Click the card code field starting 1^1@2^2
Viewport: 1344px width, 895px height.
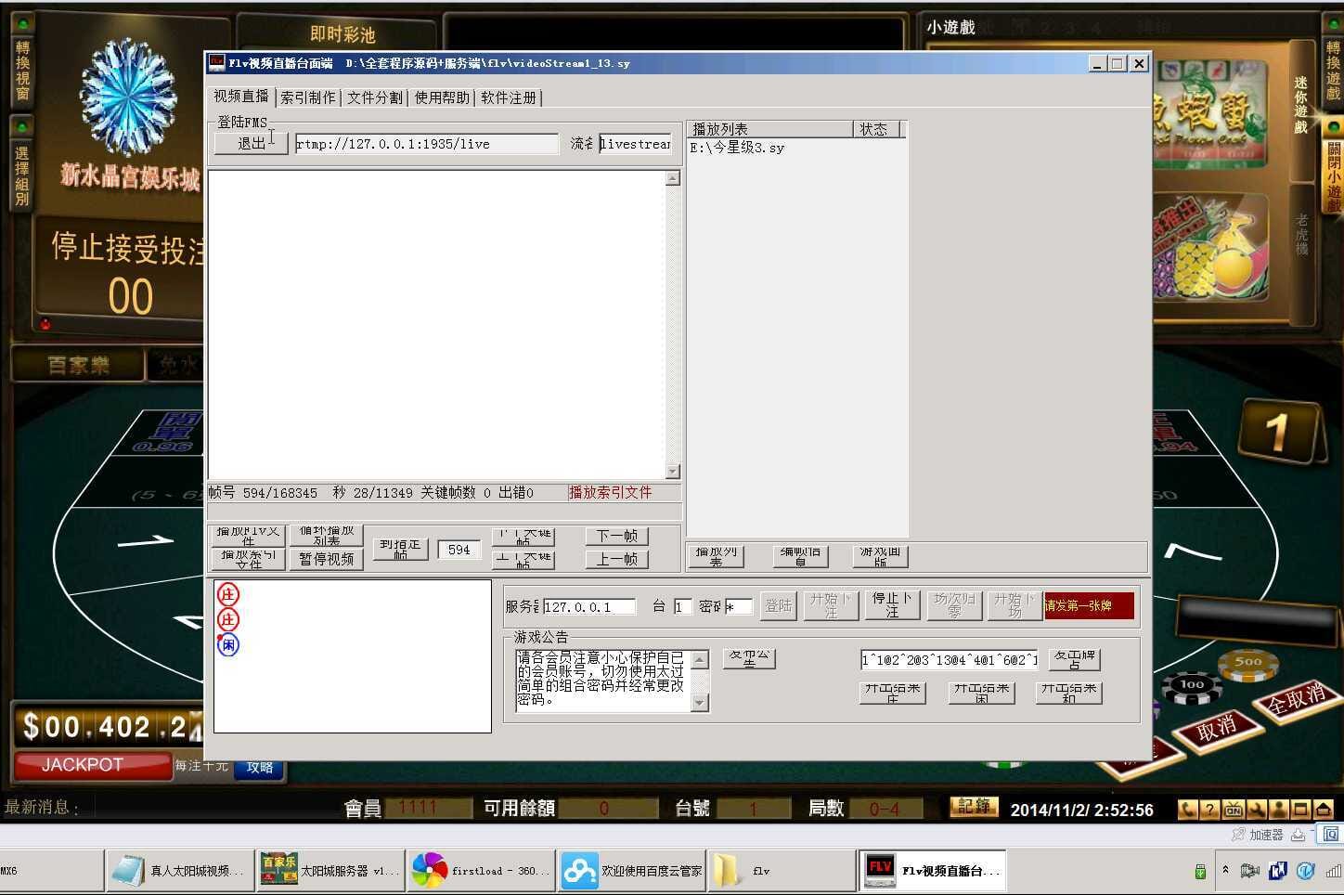click(x=949, y=659)
